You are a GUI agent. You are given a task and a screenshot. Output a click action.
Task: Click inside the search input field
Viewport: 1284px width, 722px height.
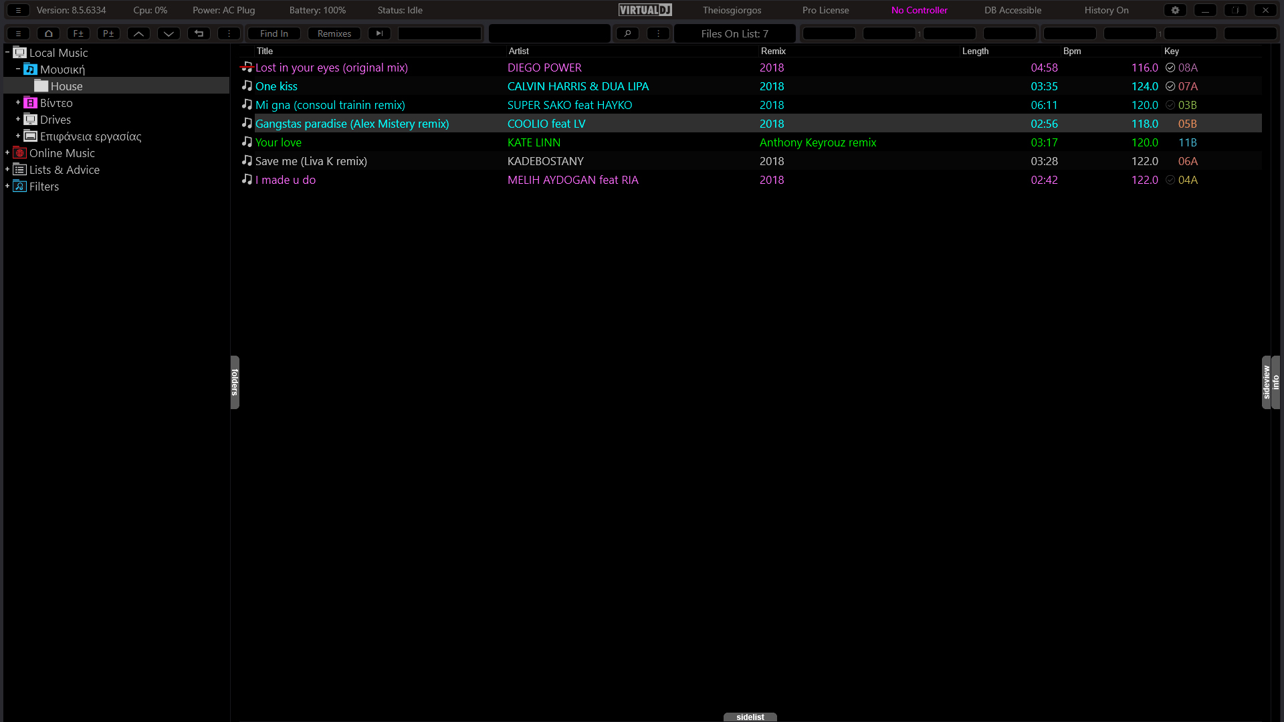[550, 33]
